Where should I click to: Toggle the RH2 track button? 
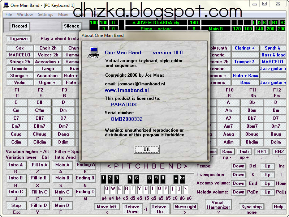279,152
